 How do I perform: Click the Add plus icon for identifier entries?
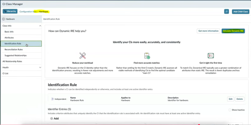pos(52,119)
